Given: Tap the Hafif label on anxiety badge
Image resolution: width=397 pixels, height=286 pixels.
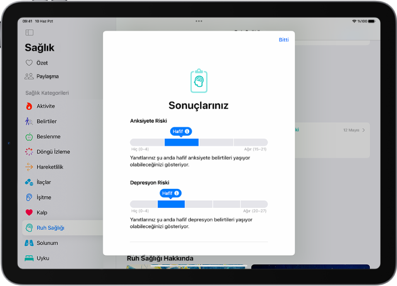Looking at the screenshot, I should coord(177,131).
